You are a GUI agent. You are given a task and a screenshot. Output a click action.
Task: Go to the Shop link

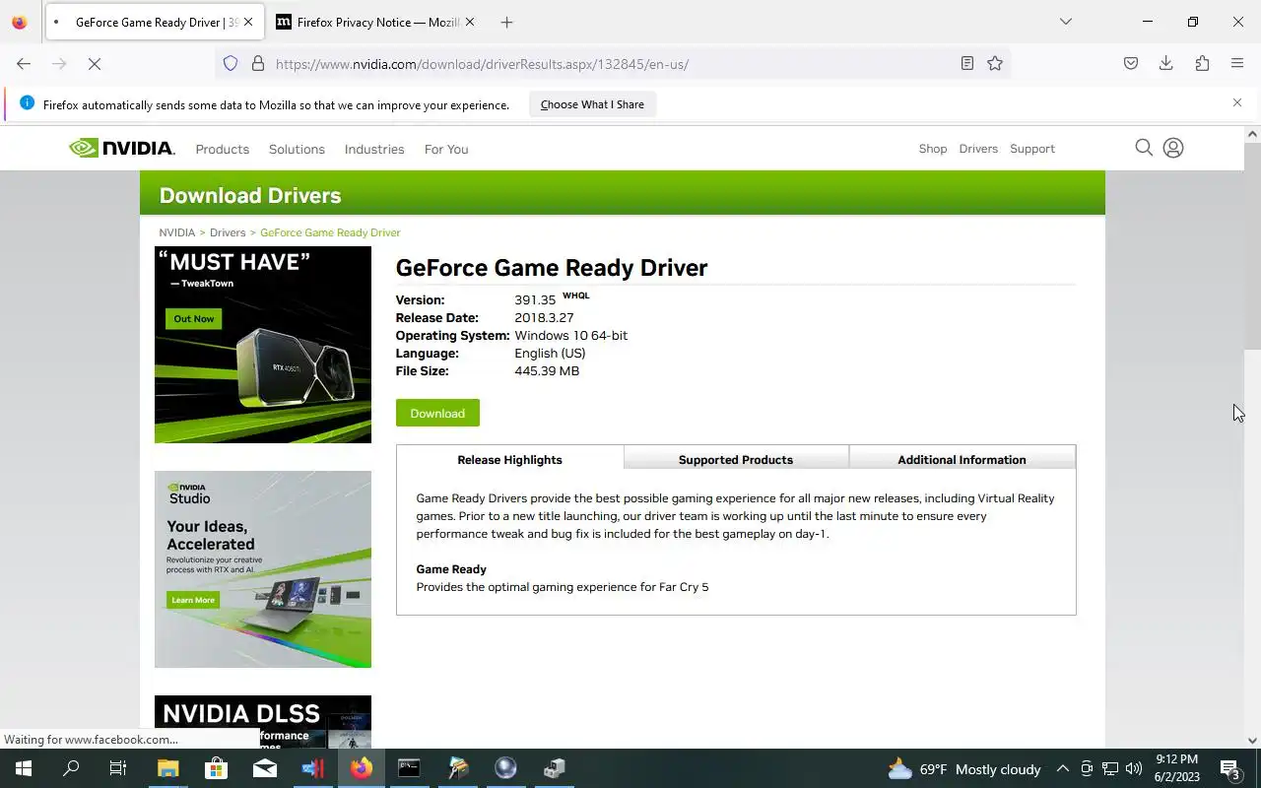tap(933, 149)
